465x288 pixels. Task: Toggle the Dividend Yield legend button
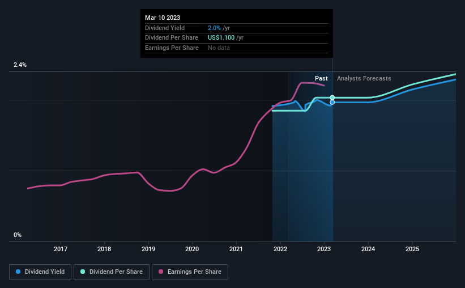(x=40, y=272)
